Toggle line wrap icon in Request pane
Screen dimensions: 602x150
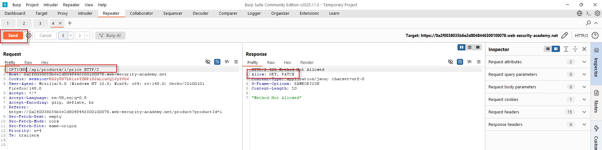pyautogui.click(x=217, y=62)
